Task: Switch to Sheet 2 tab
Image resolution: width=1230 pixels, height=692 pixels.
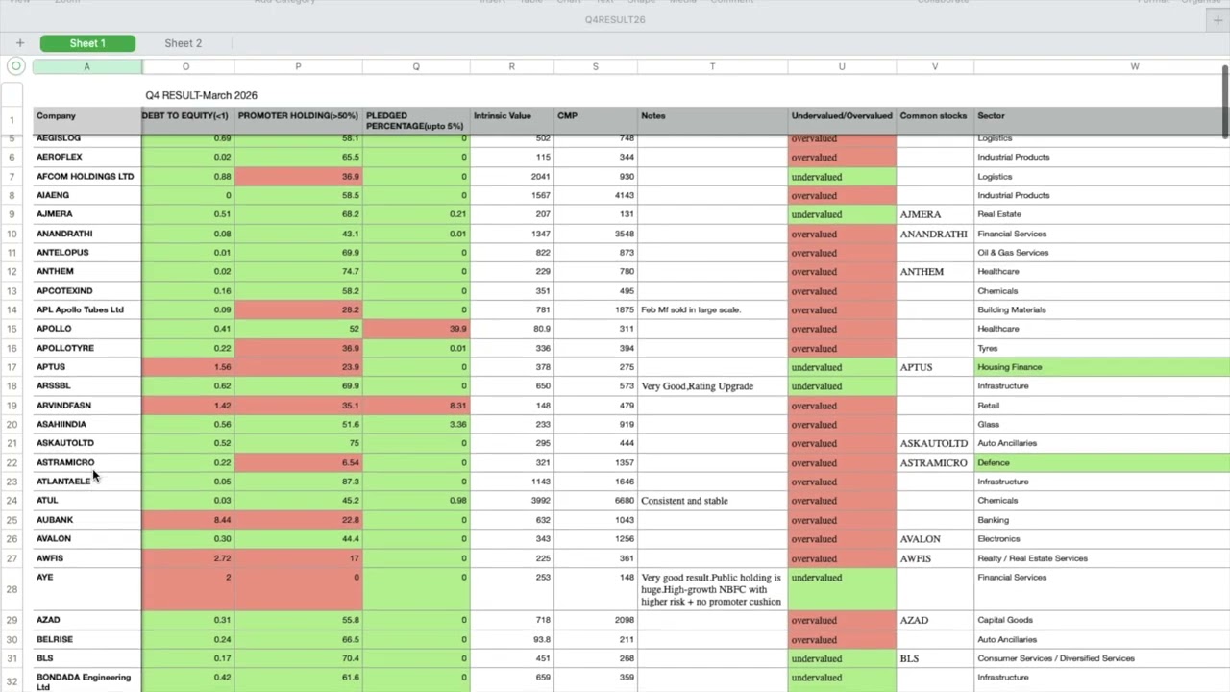Action: (x=184, y=43)
